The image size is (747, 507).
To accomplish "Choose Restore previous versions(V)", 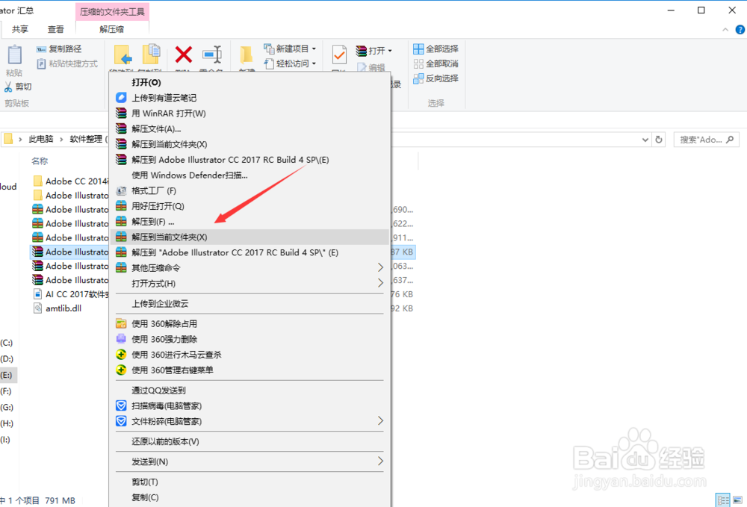I will pos(249,441).
